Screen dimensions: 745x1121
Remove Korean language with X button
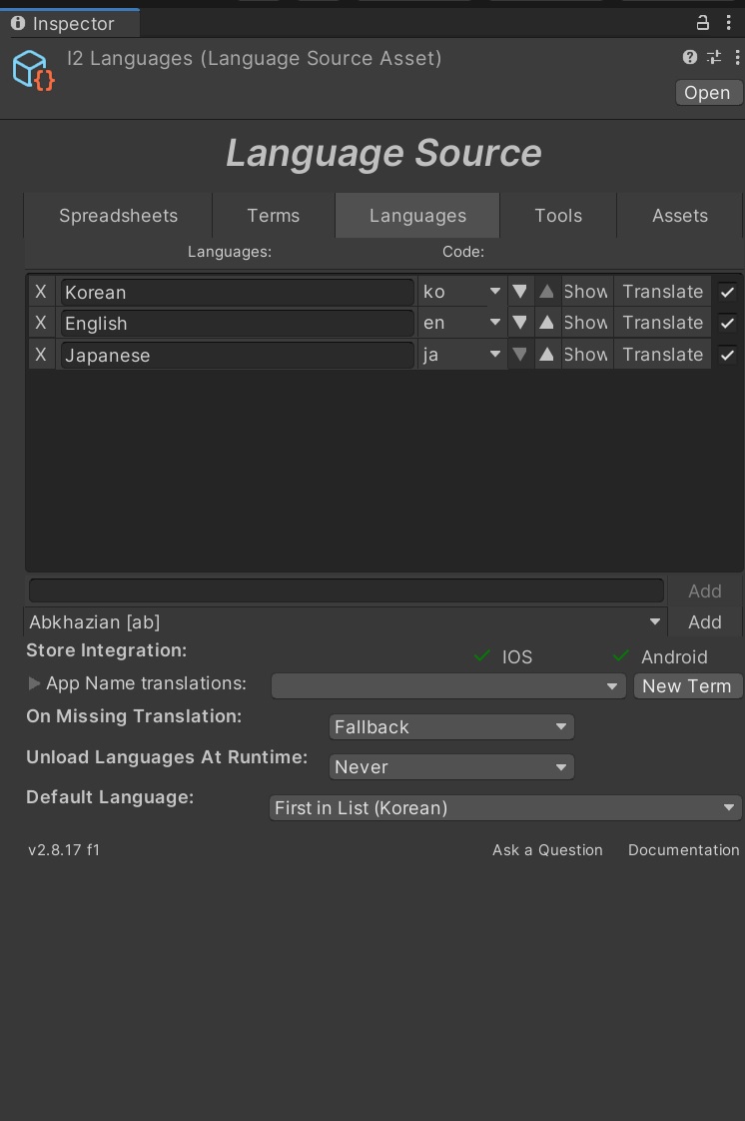[x=41, y=292]
